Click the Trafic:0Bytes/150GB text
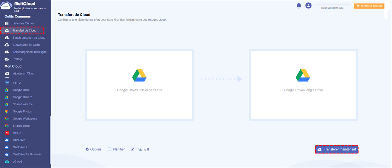392x168 pixels. 332,8
